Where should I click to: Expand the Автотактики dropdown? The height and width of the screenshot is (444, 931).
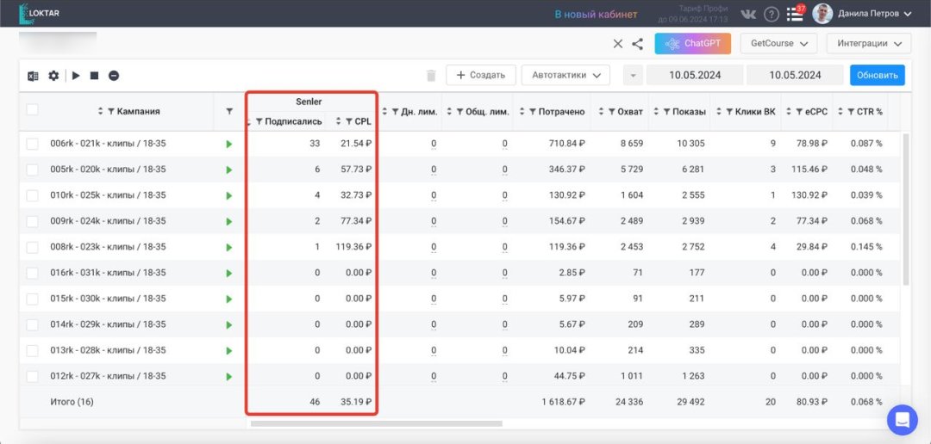point(565,75)
